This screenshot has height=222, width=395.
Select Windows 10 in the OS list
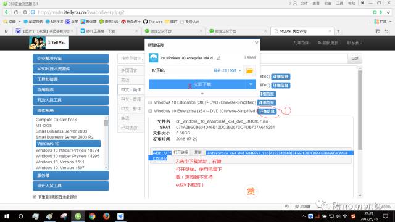point(68,144)
